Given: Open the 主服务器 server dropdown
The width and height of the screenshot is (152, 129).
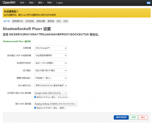Looking at the screenshot, I should coord(50,48).
